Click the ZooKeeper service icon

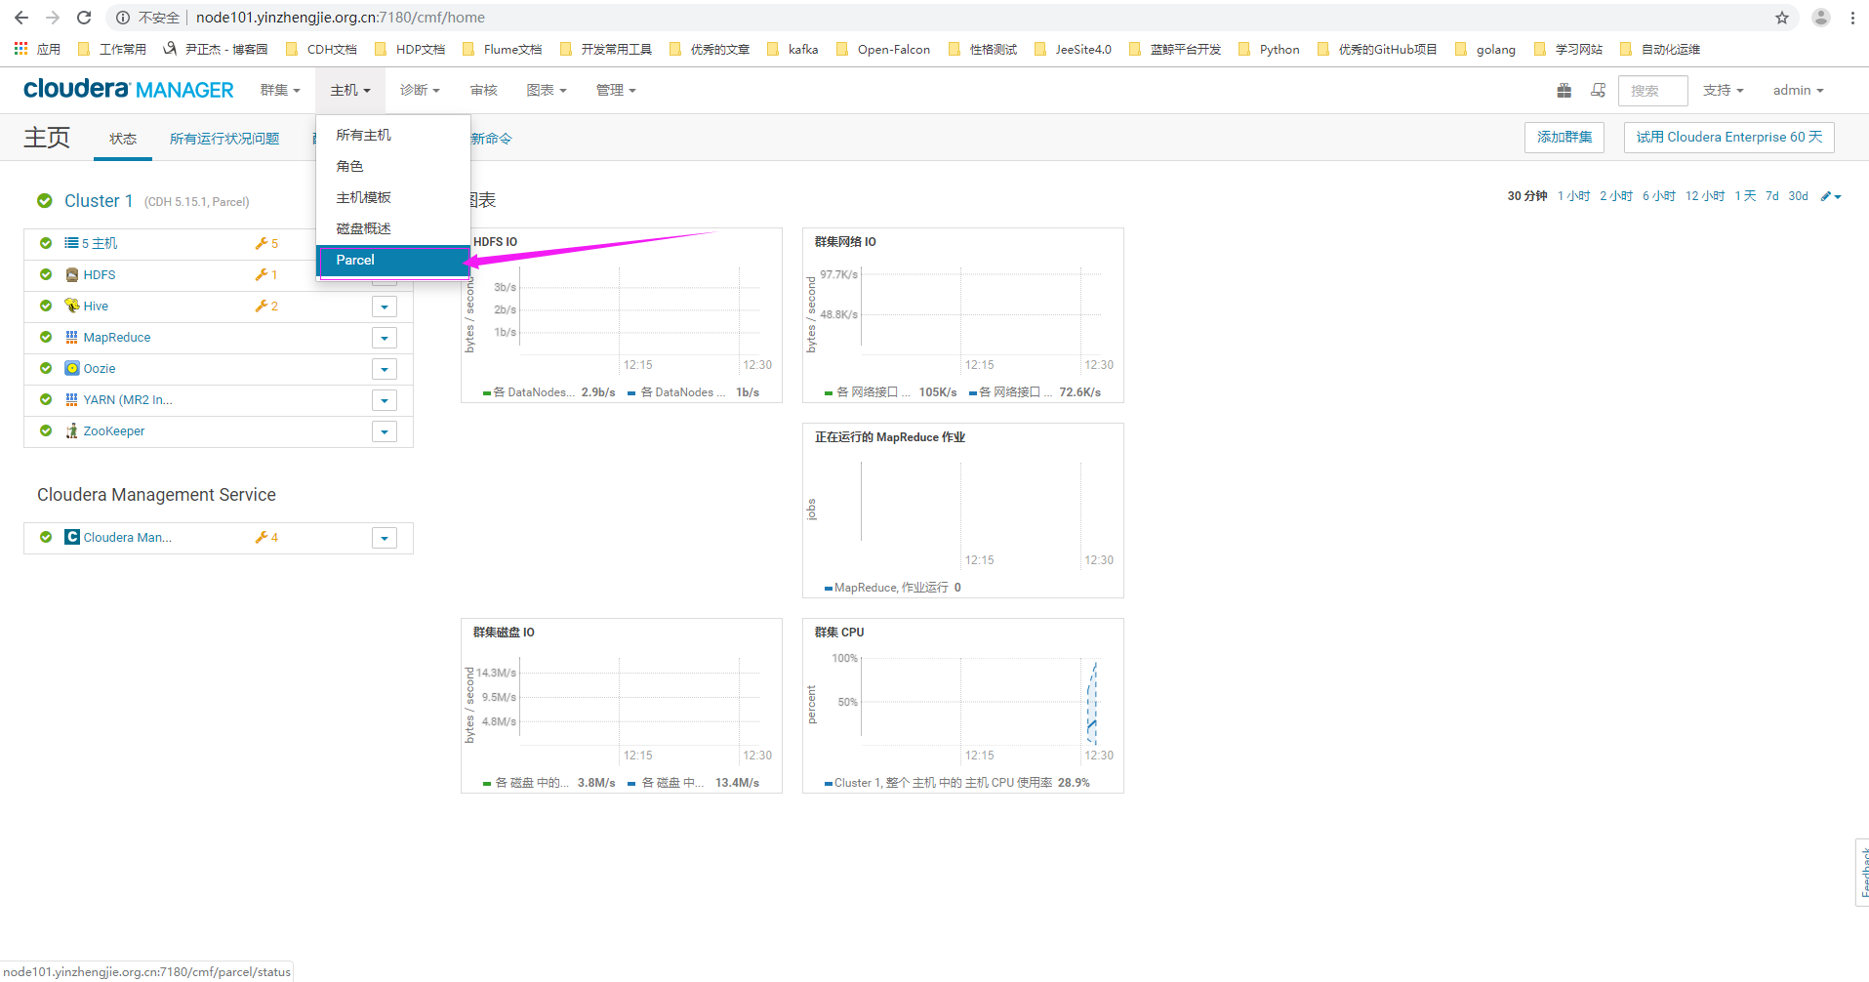click(x=71, y=431)
